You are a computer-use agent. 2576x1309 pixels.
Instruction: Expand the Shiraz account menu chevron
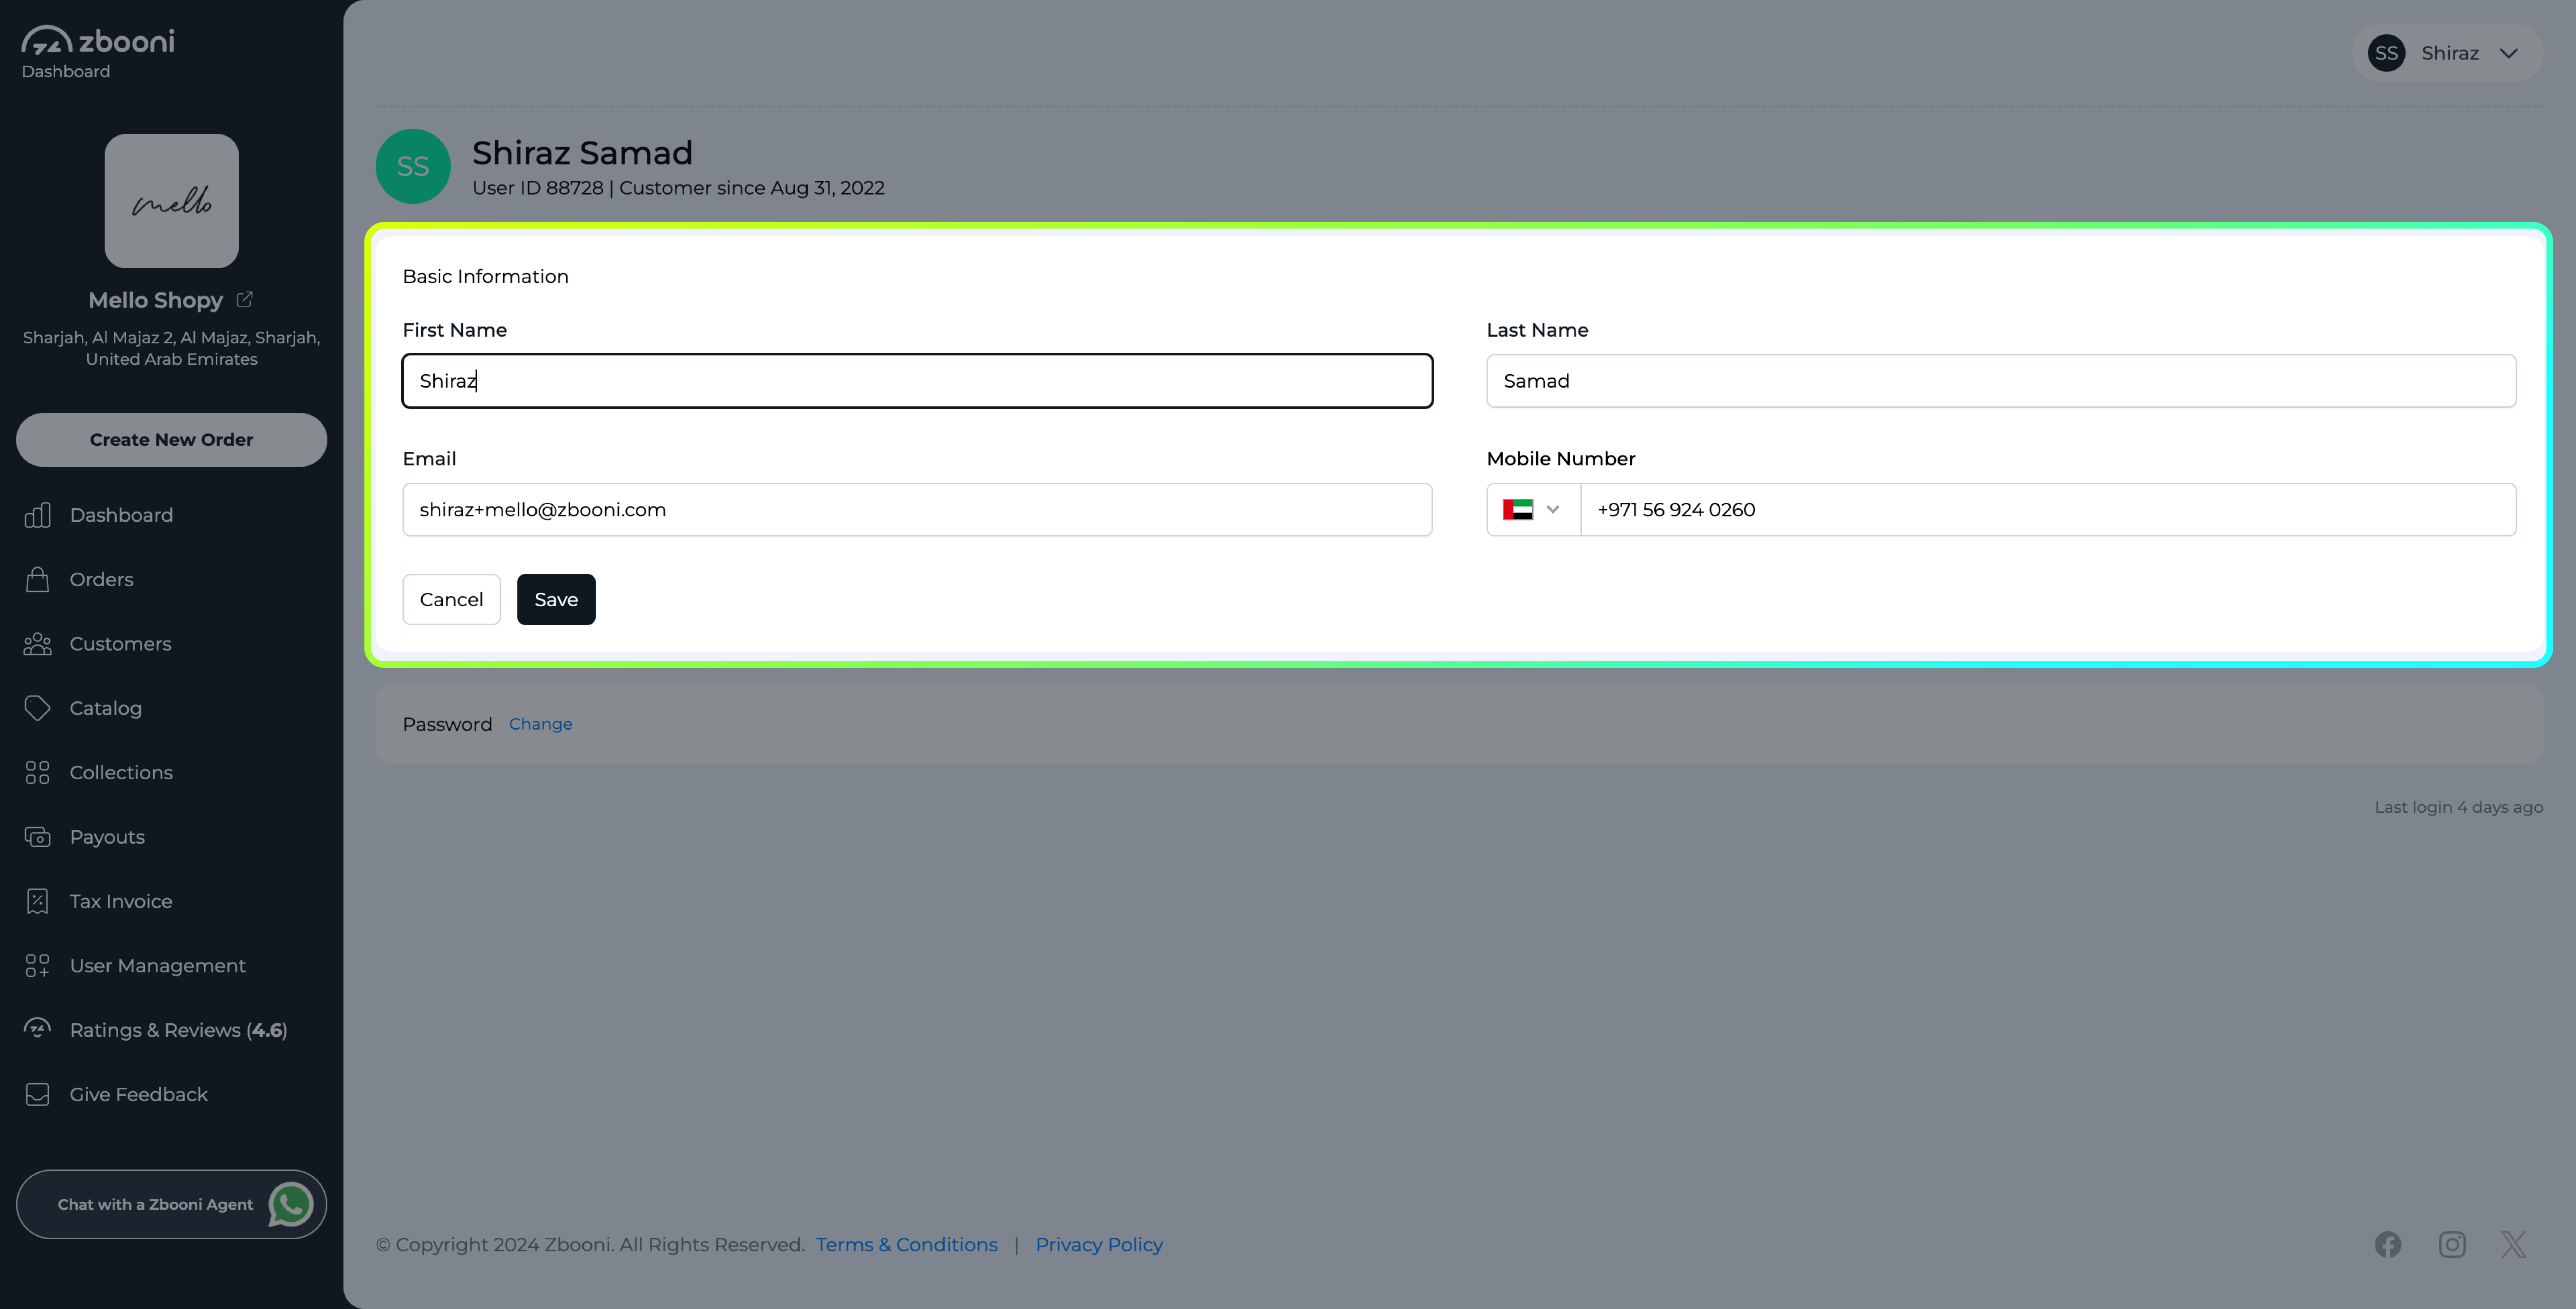2509,53
